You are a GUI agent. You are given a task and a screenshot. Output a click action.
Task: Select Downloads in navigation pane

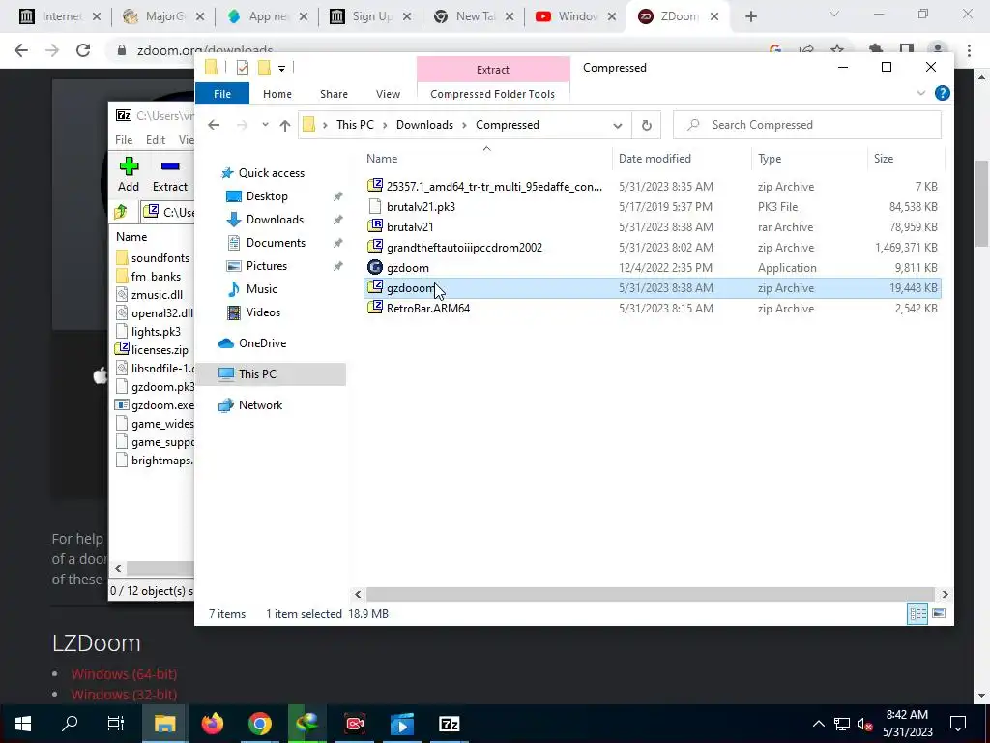[275, 220]
